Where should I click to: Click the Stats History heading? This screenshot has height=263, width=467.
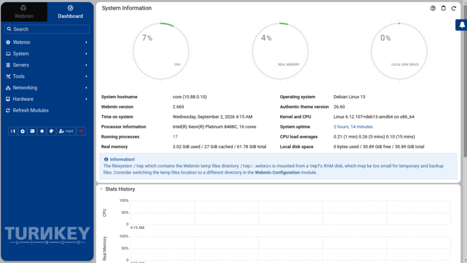coord(120,189)
